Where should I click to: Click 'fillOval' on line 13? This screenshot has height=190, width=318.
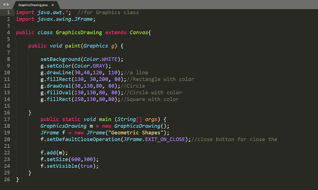coord(59,92)
